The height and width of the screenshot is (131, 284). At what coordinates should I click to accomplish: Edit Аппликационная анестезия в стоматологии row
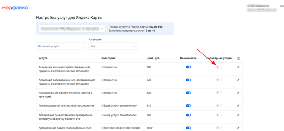click(x=238, y=106)
